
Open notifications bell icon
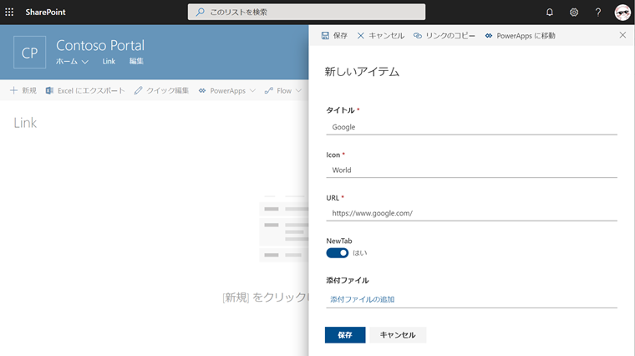click(550, 13)
